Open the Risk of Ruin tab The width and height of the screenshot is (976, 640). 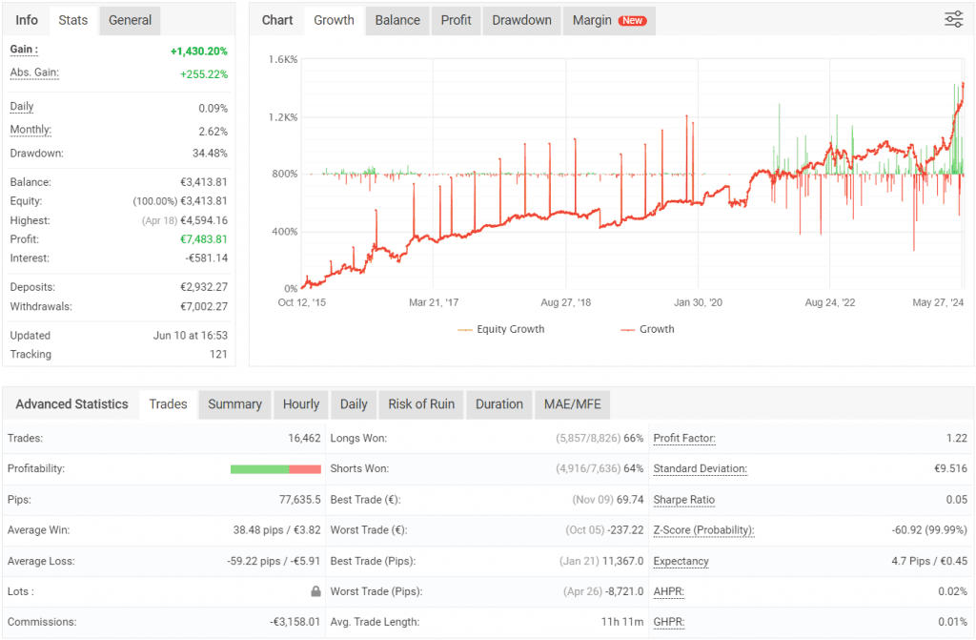(x=420, y=404)
